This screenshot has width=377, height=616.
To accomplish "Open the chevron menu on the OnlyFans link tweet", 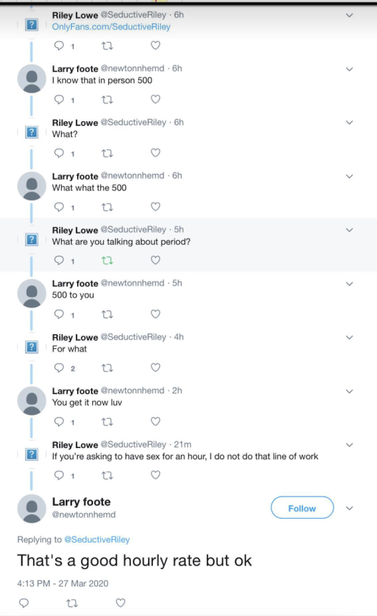I will [349, 15].
